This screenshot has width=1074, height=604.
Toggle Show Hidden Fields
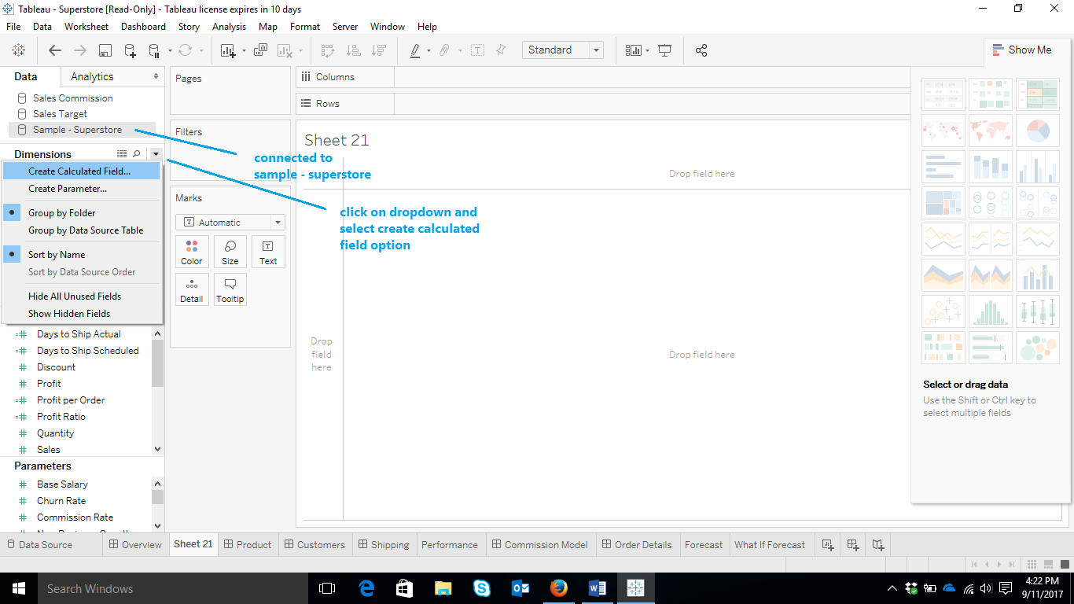point(71,313)
